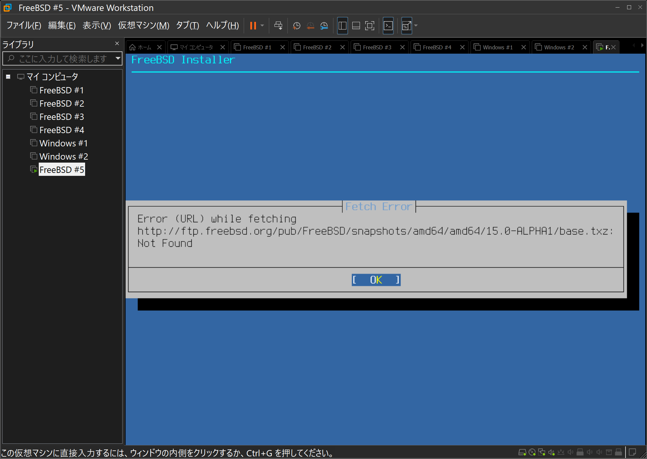Open the snapshot manager wrench icon

click(x=324, y=25)
